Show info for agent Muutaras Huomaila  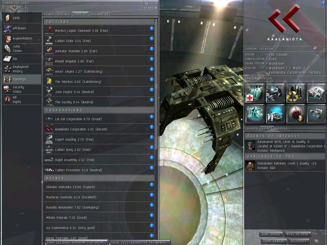(152, 195)
